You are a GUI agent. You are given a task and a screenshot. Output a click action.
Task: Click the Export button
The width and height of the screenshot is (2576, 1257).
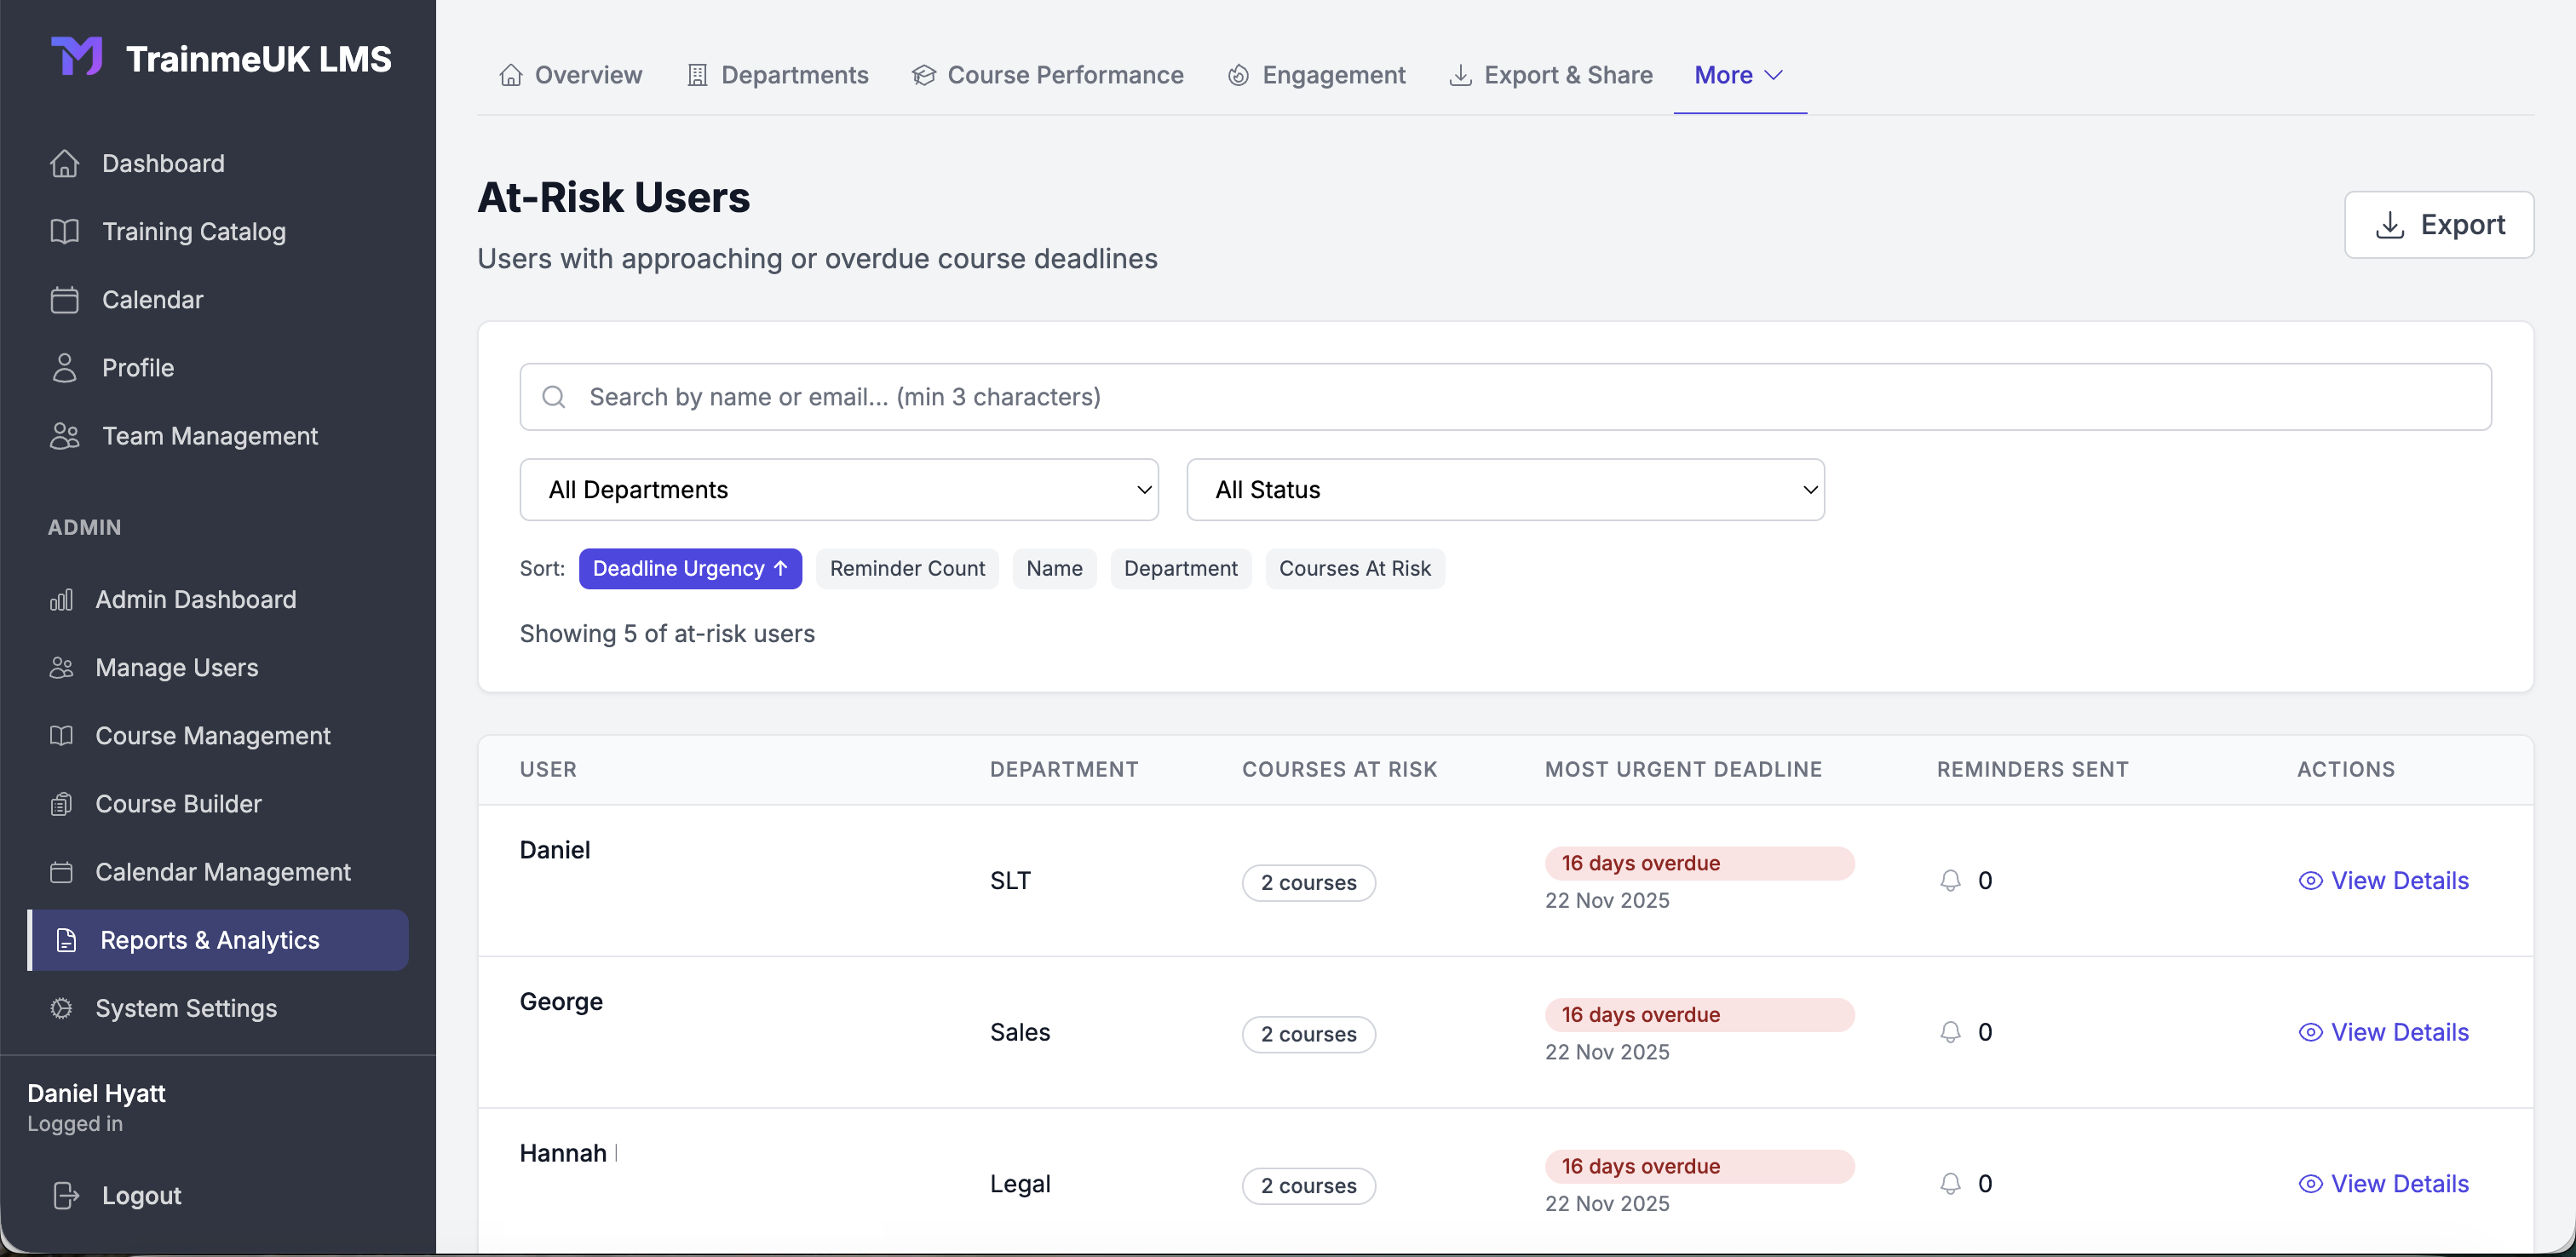(2439, 224)
